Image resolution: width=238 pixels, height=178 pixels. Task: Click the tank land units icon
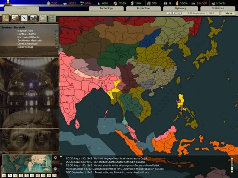pyautogui.click(x=15, y=18)
